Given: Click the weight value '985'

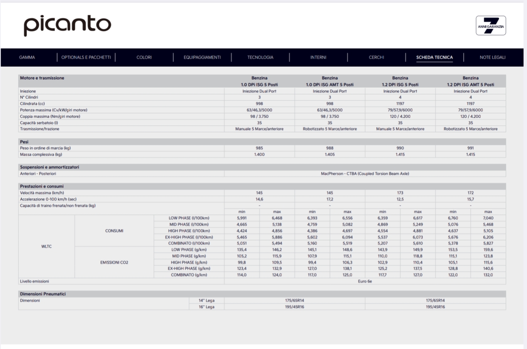Looking at the screenshot, I should (259, 148).
